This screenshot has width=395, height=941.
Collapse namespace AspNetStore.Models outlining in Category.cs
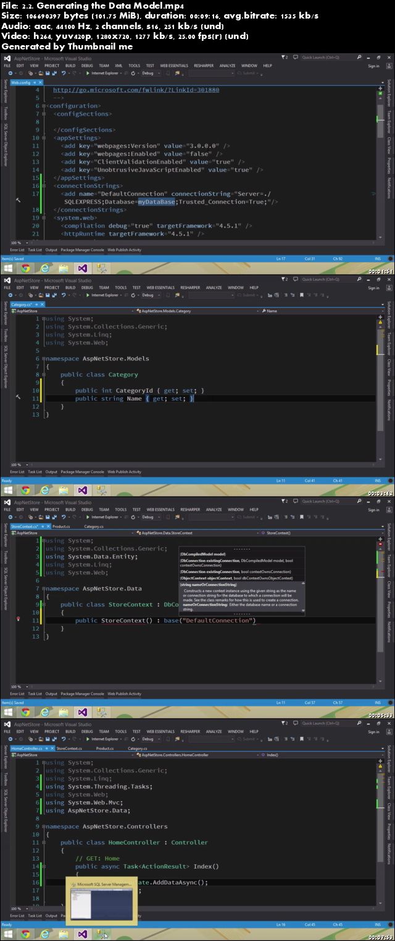click(x=44, y=359)
